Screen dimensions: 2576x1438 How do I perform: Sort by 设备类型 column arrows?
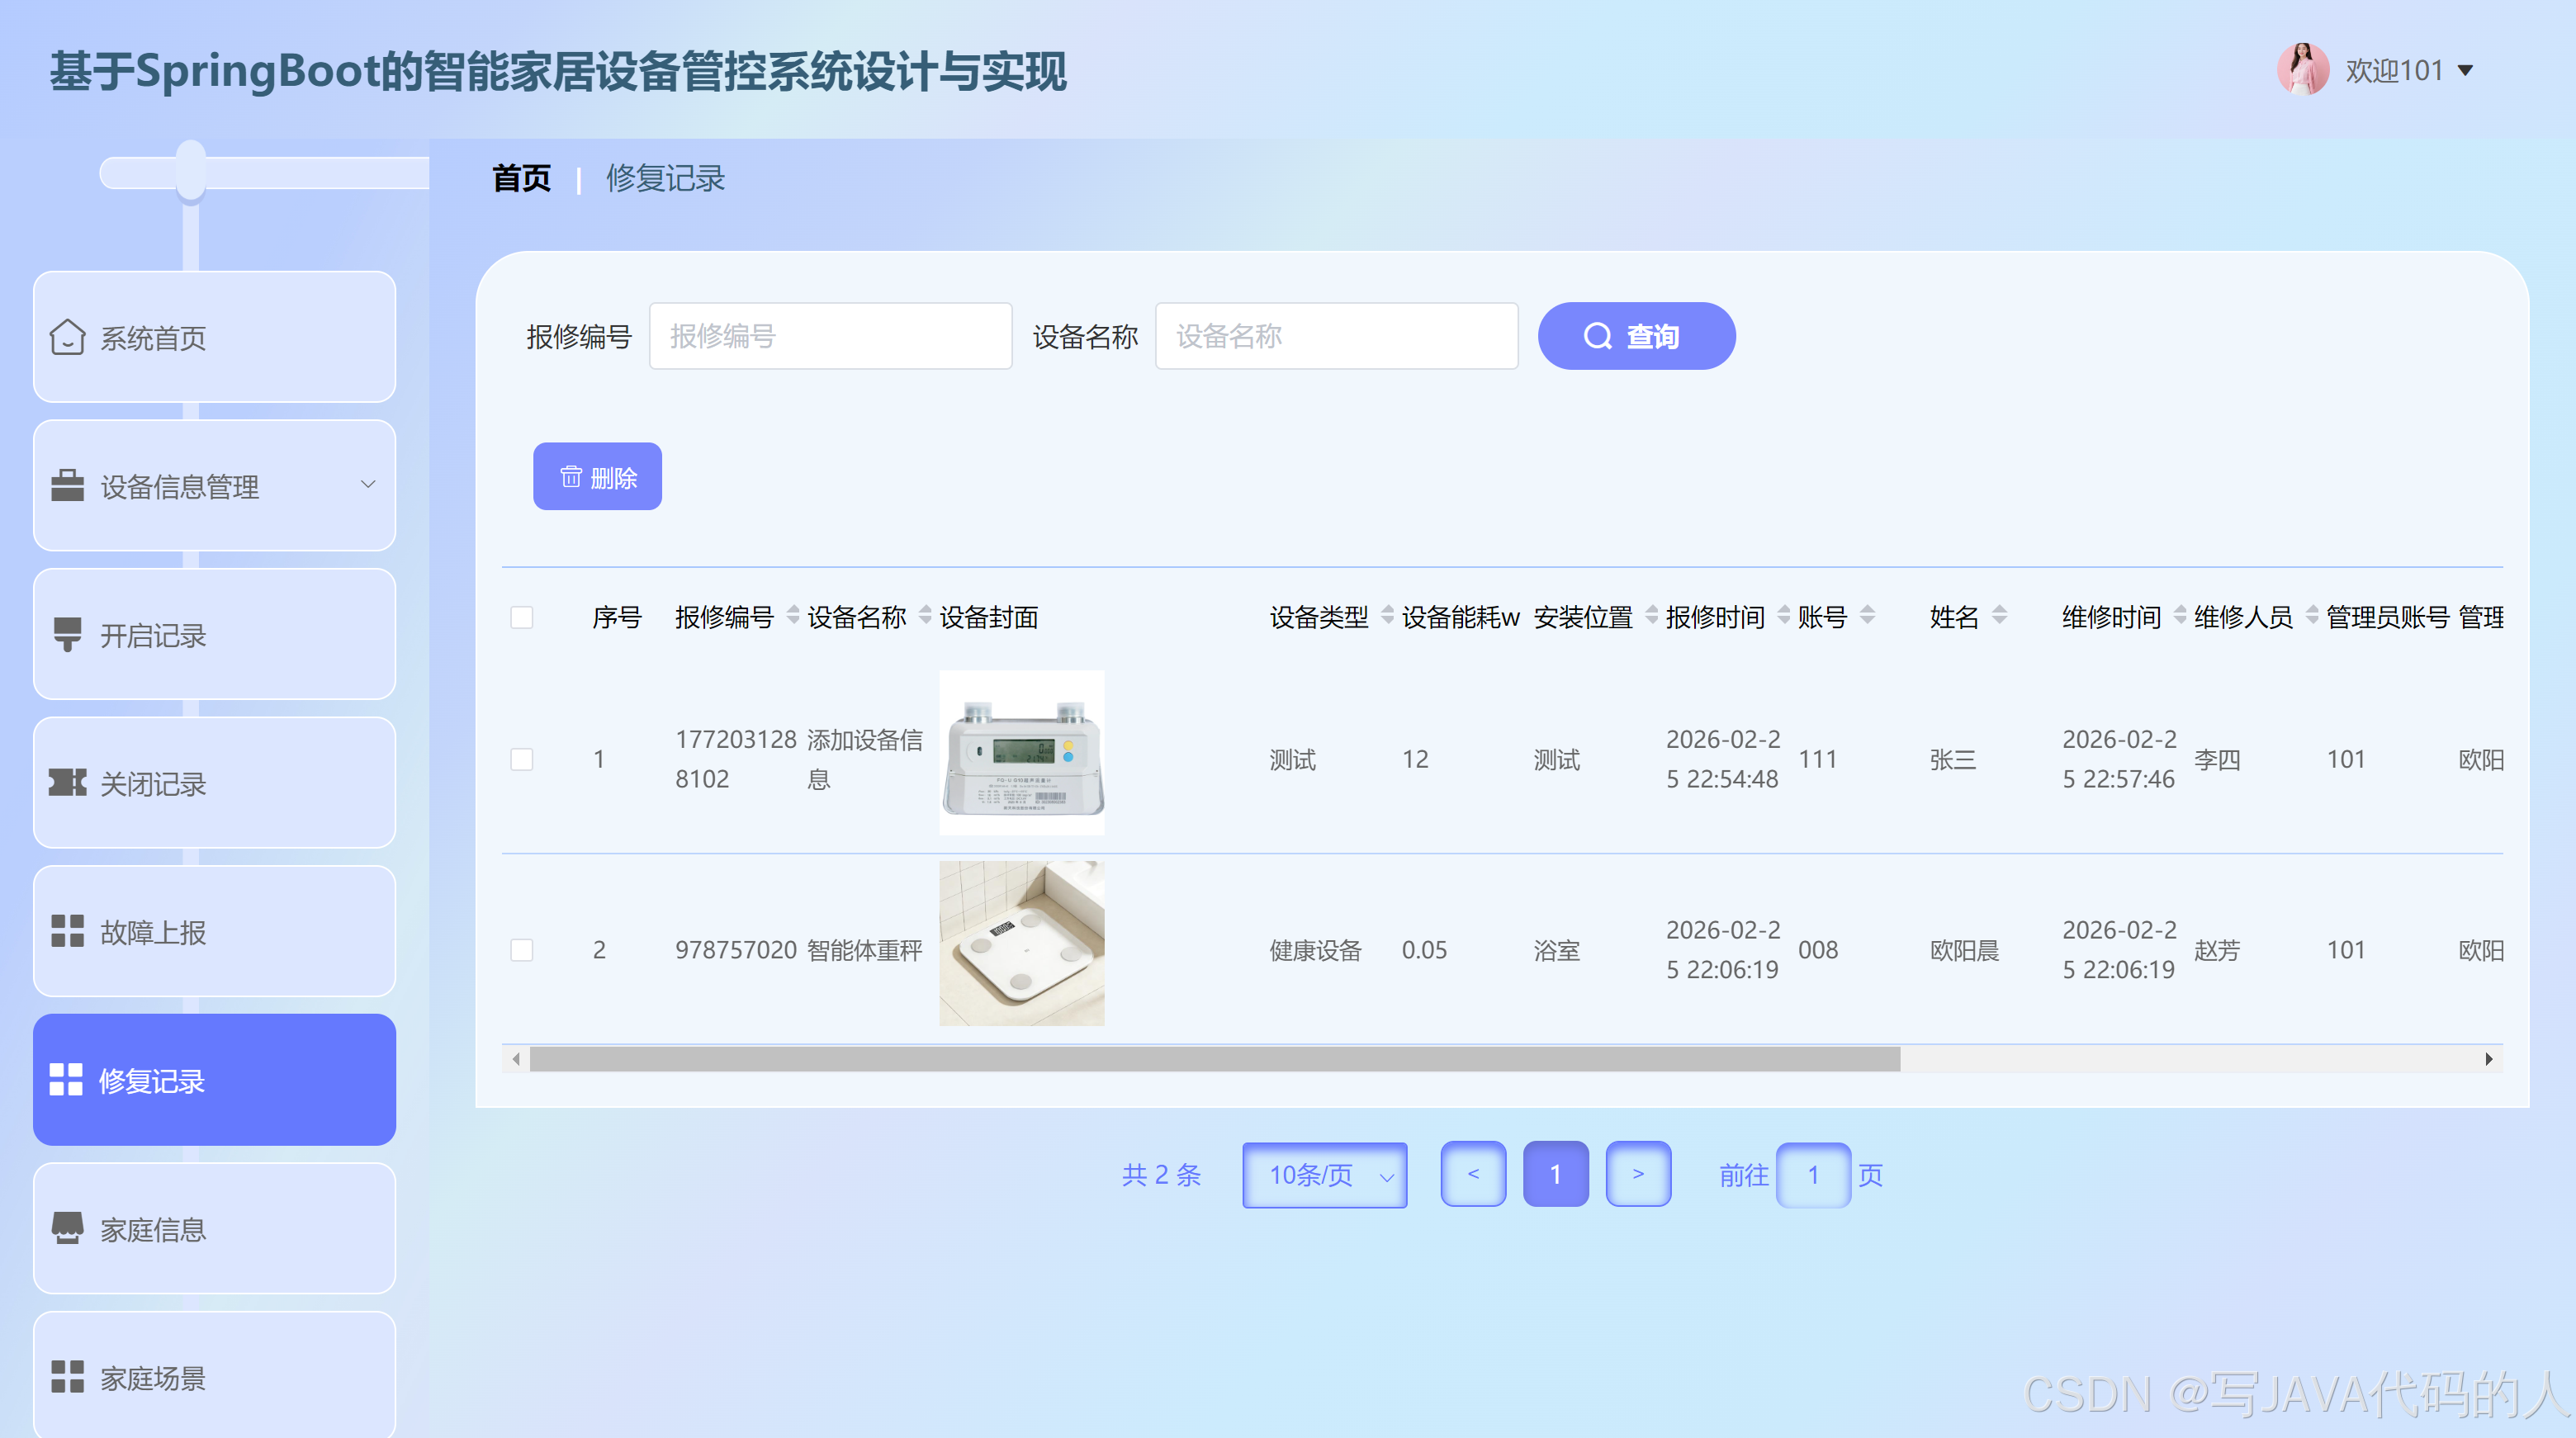(1387, 615)
